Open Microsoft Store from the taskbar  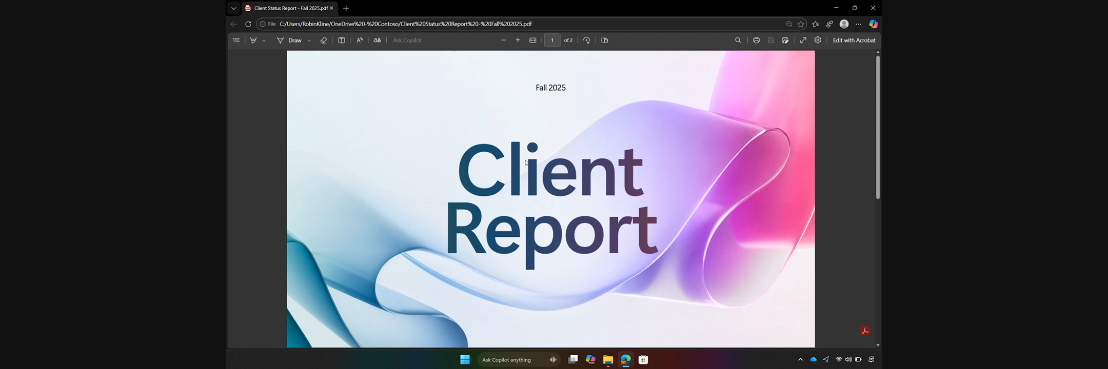pos(643,360)
